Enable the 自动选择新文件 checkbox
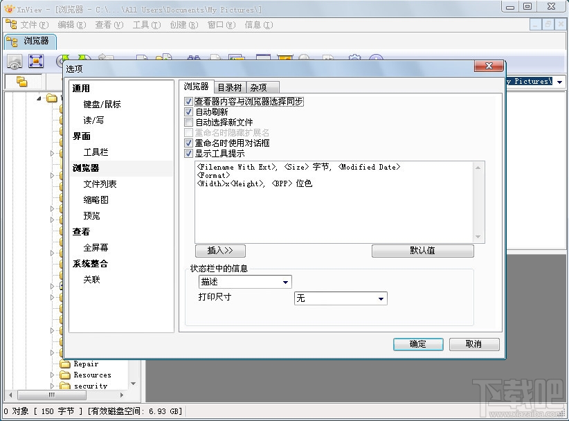Viewport: 569px width, 421px height. pyautogui.click(x=188, y=123)
